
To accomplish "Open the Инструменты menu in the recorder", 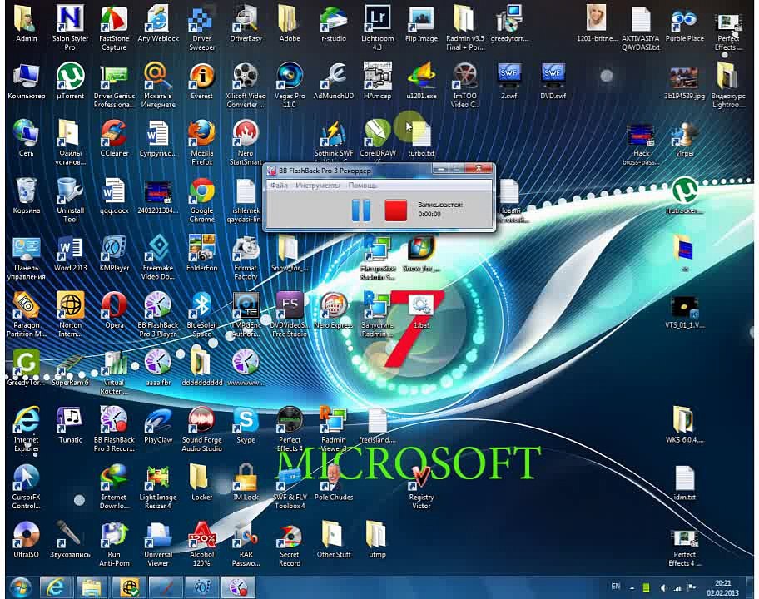I will coord(318,186).
